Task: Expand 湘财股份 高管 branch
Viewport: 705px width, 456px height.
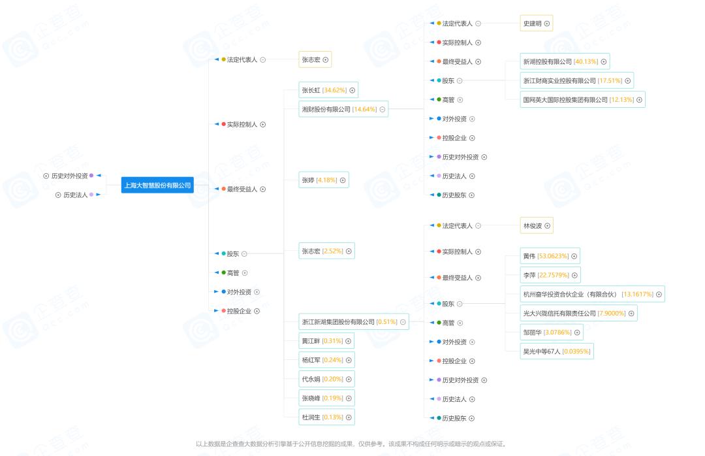Action: pos(460,100)
